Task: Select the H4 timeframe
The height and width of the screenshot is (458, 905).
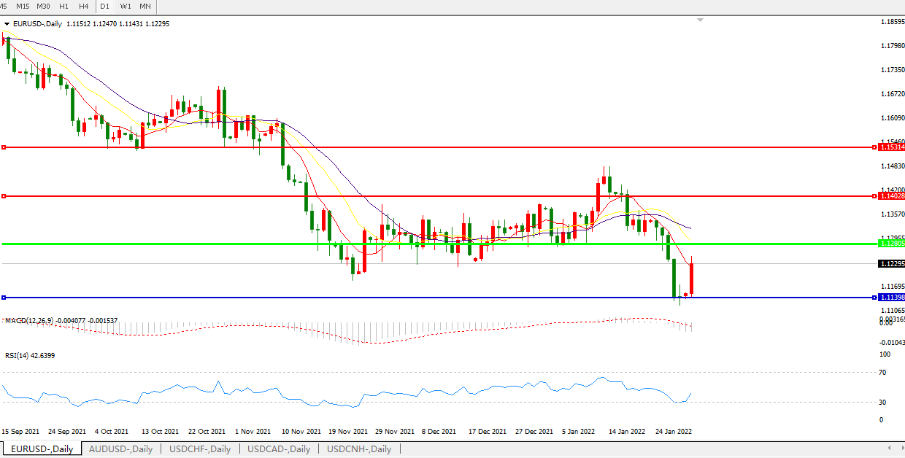Action: [x=83, y=6]
